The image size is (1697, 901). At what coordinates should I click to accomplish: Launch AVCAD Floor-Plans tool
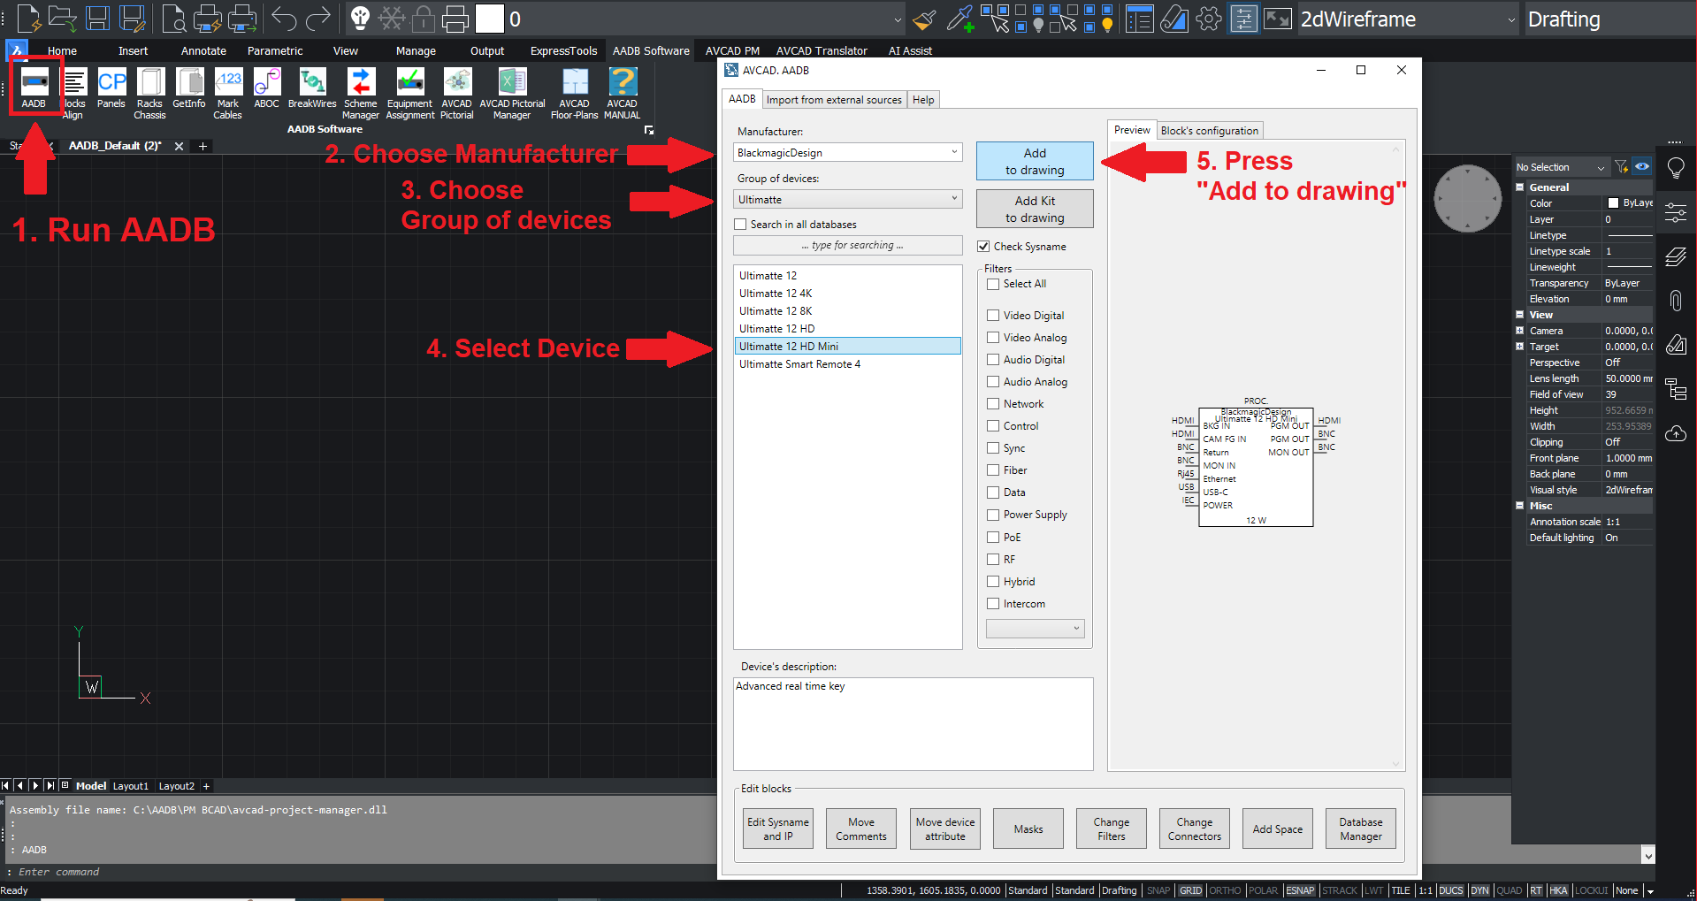click(x=574, y=93)
